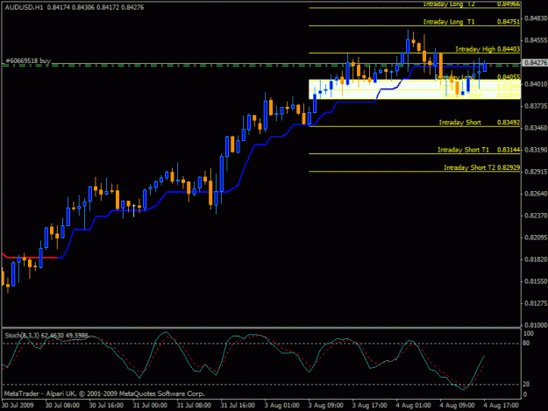The width and height of the screenshot is (548, 411).
Task: Click the Stoch(8,3,3) indicator label
Action: (46, 336)
